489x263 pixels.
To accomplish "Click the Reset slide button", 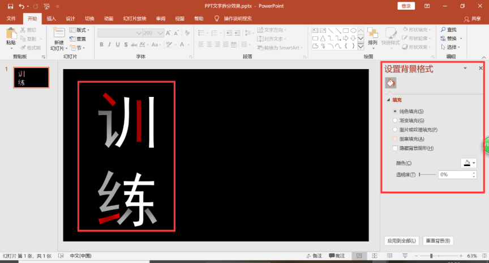I will [78, 39].
